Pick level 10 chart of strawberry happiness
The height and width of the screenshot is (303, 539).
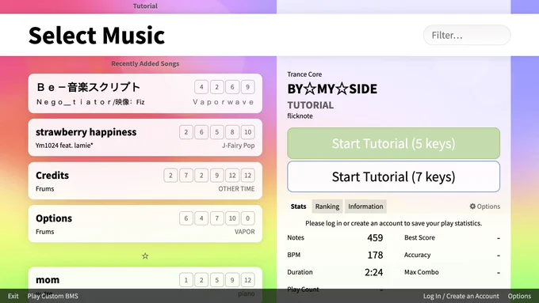point(248,132)
